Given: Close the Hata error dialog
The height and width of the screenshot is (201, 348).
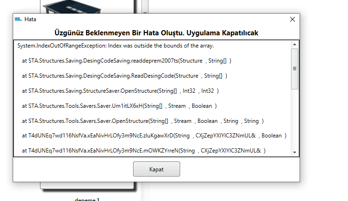Looking at the screenshot, I should (292, 19).
